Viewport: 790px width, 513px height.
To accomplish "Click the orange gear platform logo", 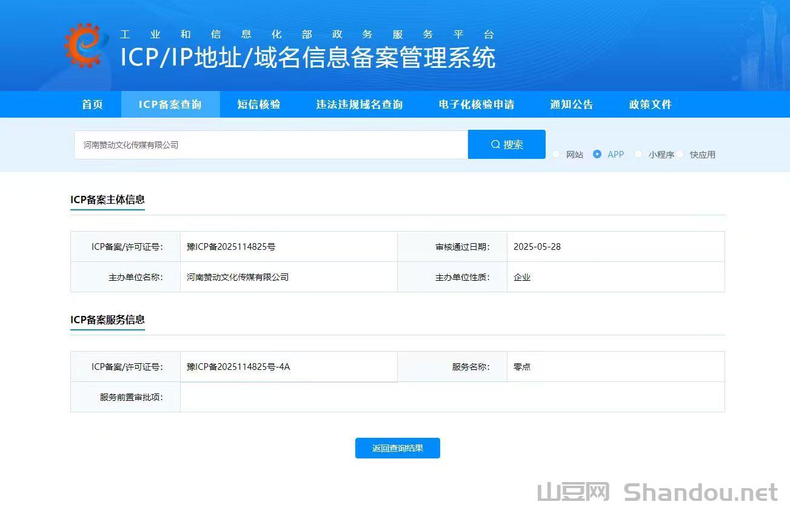I will 84,45.
